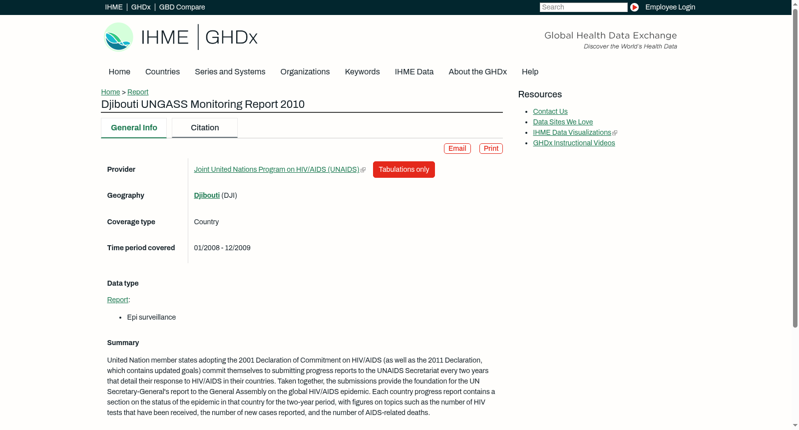Click the Home breadcrumb link
This screenshot has height=430, width=799.
click(110, 92)
